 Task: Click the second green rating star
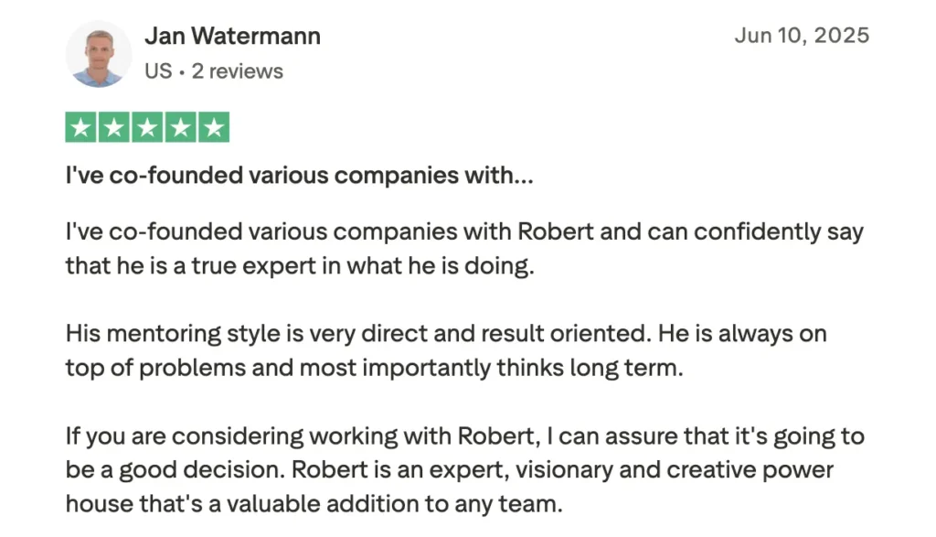(114, 128)
